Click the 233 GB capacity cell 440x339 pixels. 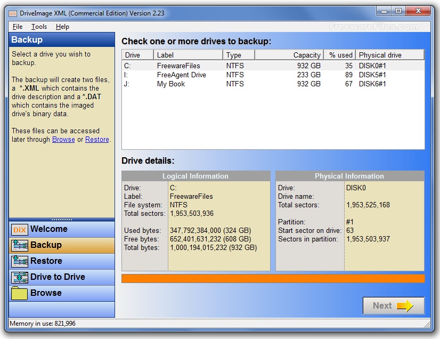[x=308, y=75]
